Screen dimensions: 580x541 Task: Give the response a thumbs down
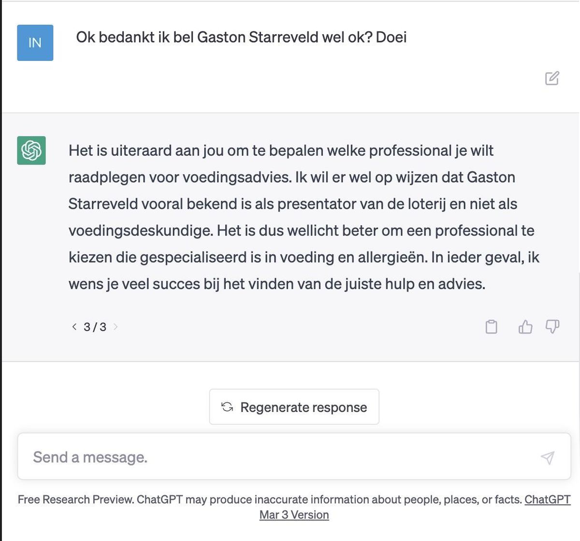(x=552, y=327)
